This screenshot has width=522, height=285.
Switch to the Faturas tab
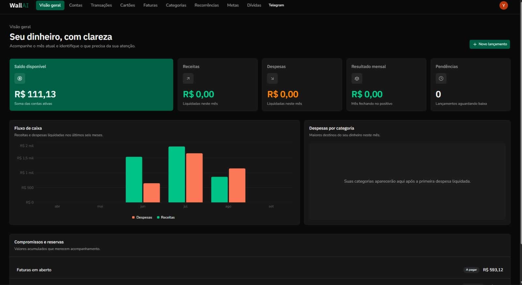[150, 5]
